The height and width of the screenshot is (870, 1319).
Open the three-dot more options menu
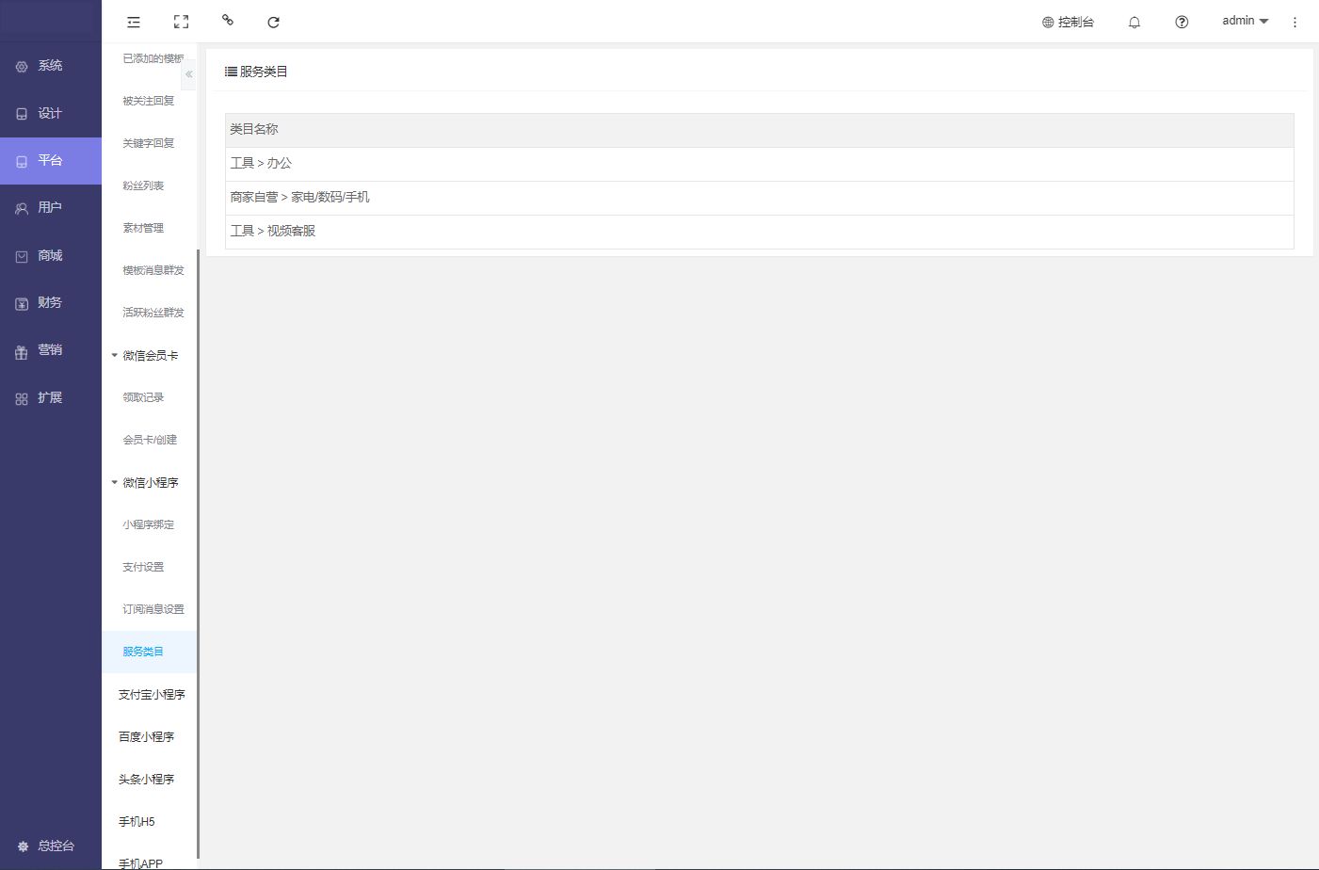coord(1295,22)
